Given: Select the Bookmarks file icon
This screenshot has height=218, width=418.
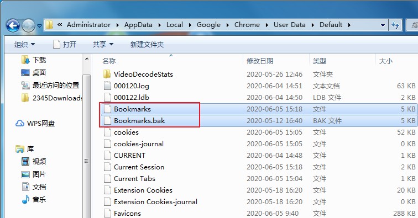Looking at the screenshot, I should (107, 109).
